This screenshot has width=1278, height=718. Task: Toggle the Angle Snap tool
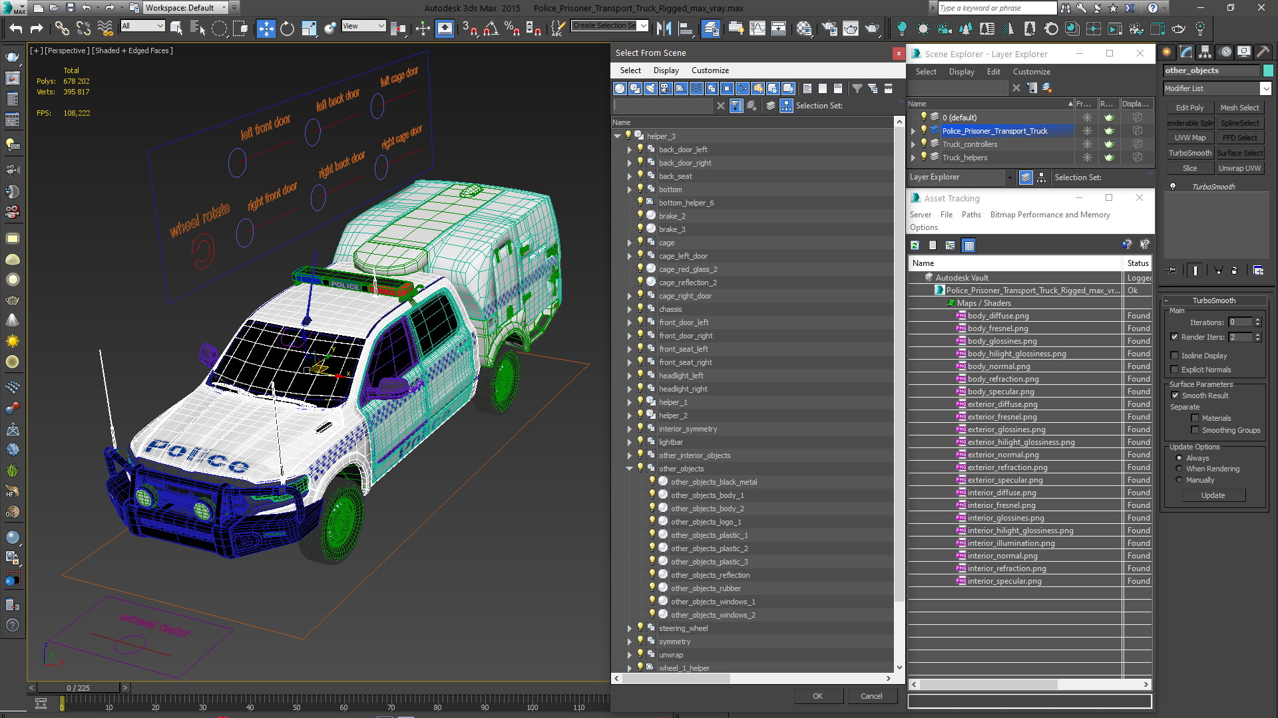tap(491, 28)
